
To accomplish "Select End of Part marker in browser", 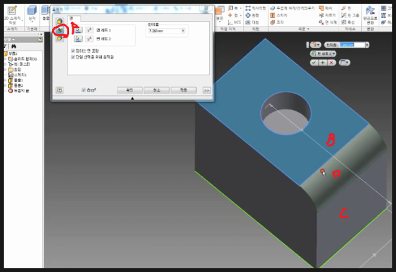I will (18, 91).
